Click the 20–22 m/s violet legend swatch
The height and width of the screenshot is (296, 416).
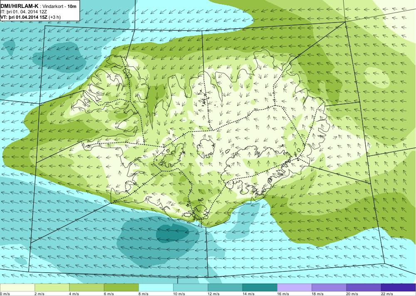click(364, 288)
